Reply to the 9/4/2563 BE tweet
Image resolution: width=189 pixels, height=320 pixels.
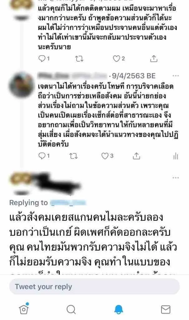point(44,156)
